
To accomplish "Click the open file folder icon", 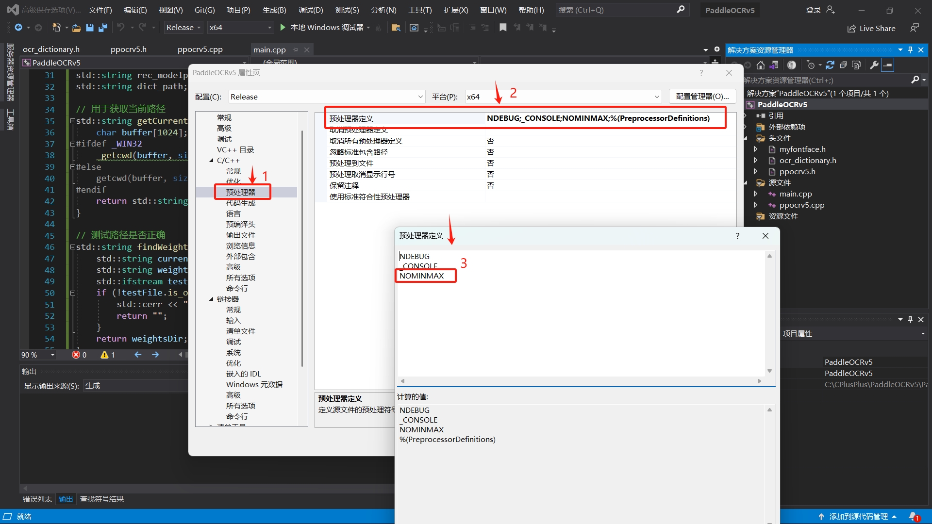I will [x=76, y=28].
